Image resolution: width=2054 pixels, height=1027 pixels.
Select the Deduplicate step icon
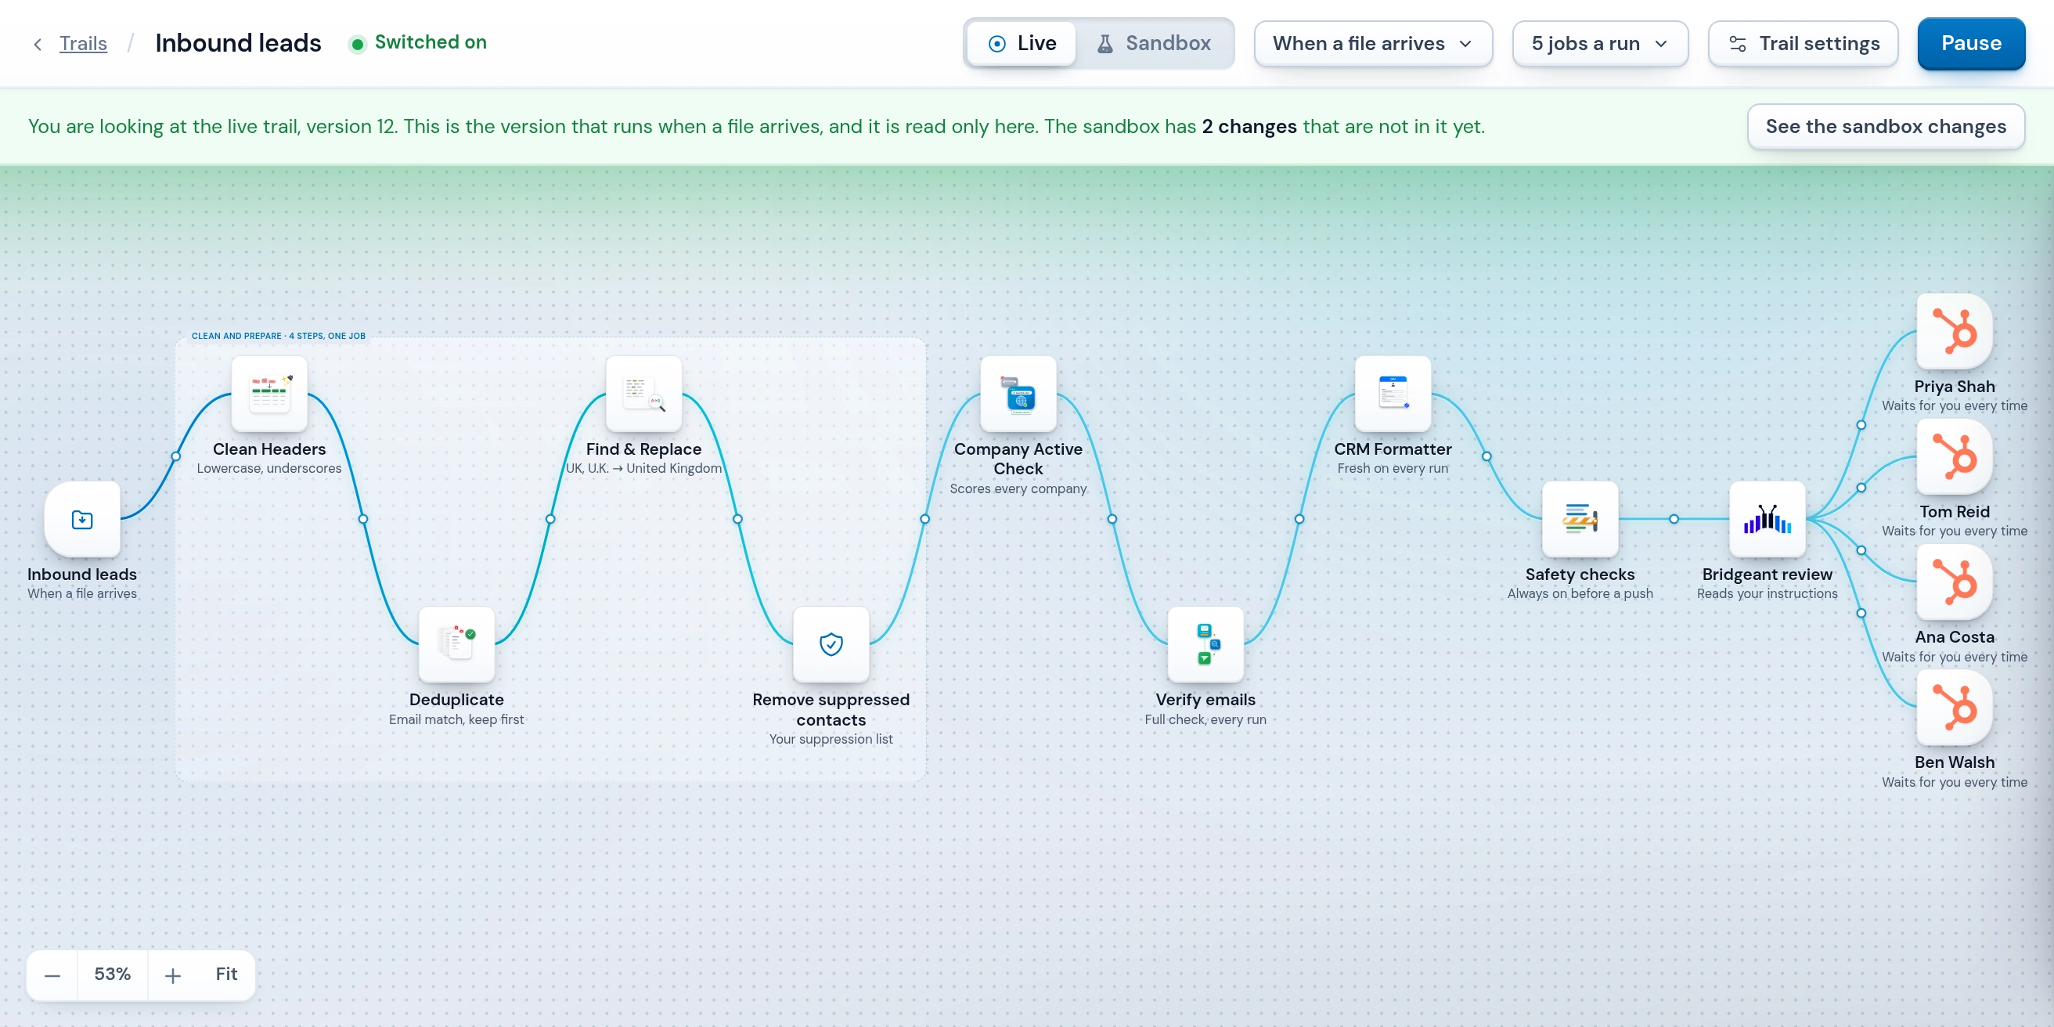(457, 644)
